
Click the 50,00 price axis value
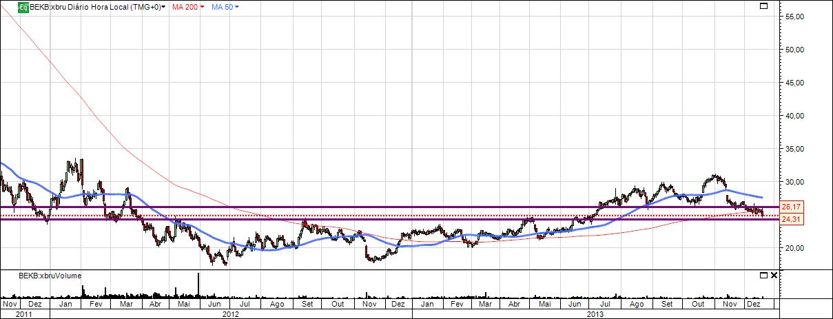click(x=795, y=50)
